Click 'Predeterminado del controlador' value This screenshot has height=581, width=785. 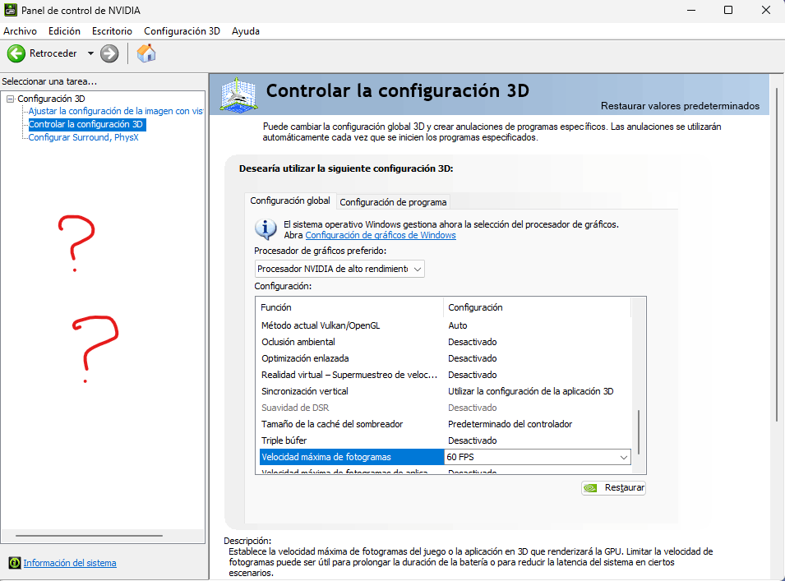tap(510, 424)
